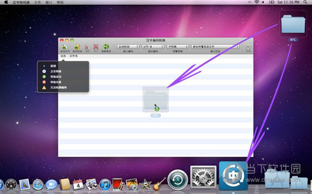Open the UTF-8 output encoding dropdown

153,47
